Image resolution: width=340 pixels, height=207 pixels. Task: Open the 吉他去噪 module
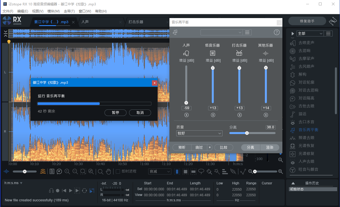point(302,106)
